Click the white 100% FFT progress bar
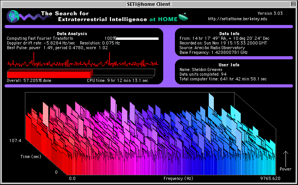Image resolution: width=298 pixels, height=185 pixels. coord(138,39)
